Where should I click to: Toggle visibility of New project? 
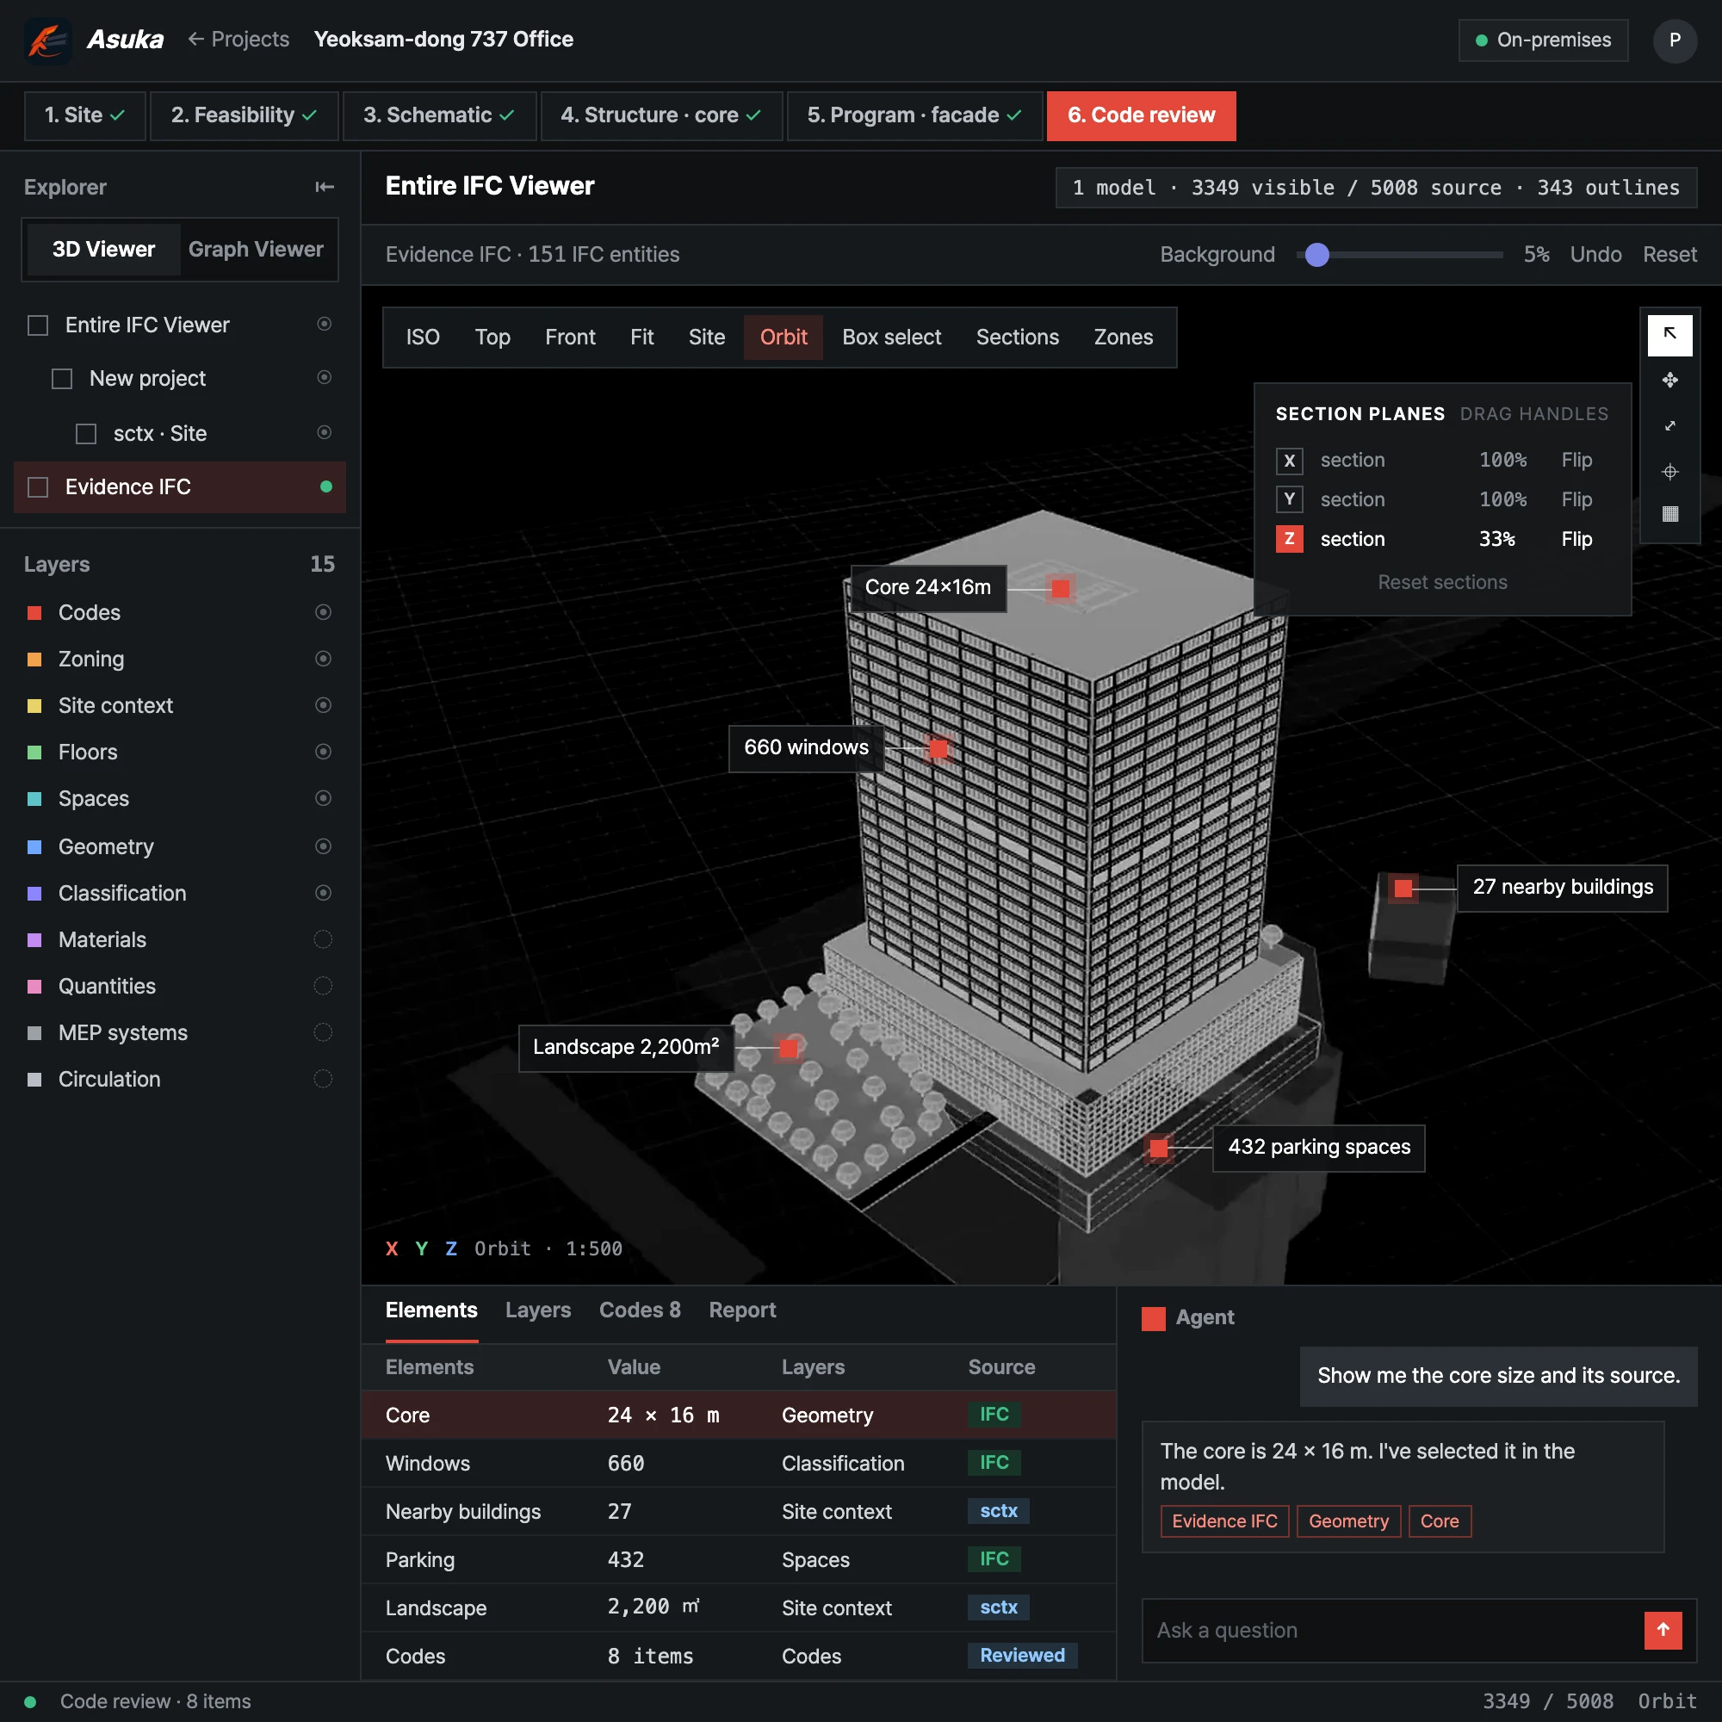[x=325, y=378]
